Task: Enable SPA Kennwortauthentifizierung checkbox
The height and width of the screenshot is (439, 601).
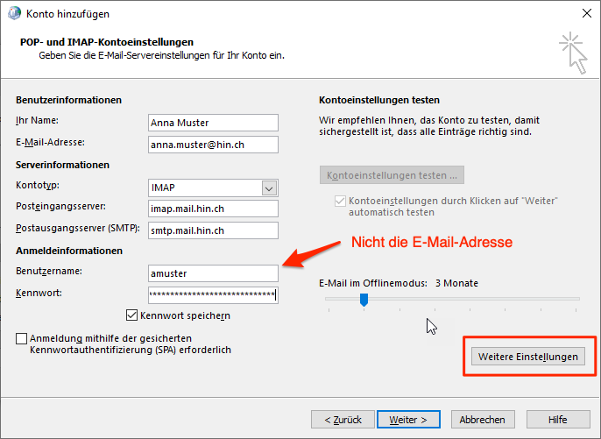Action: (21, 338)
